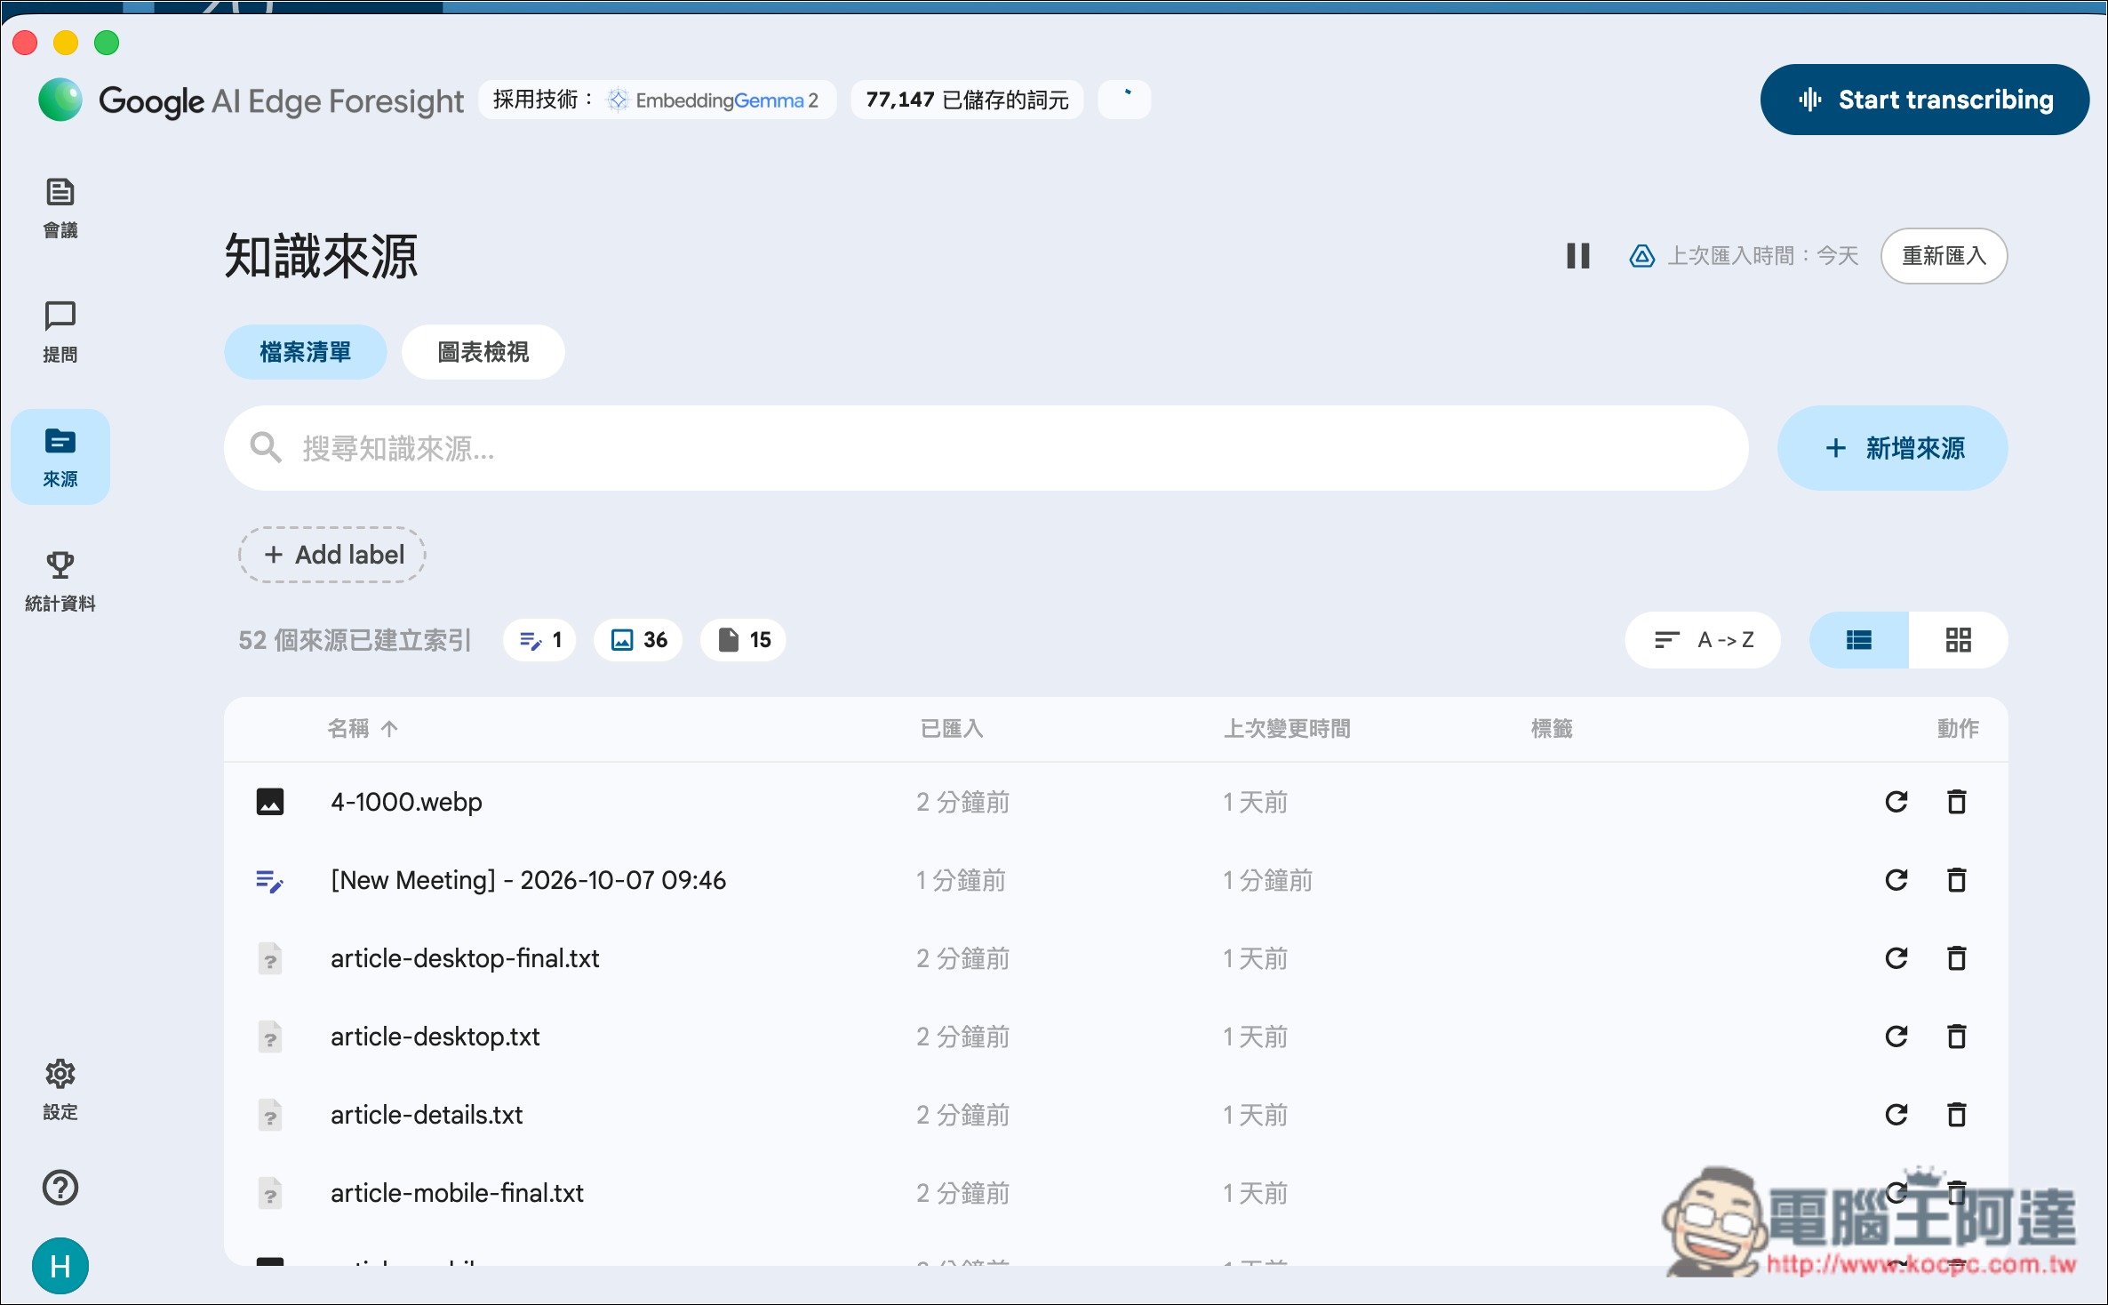Sort by 名稱 column header

[x=363, y=729]
